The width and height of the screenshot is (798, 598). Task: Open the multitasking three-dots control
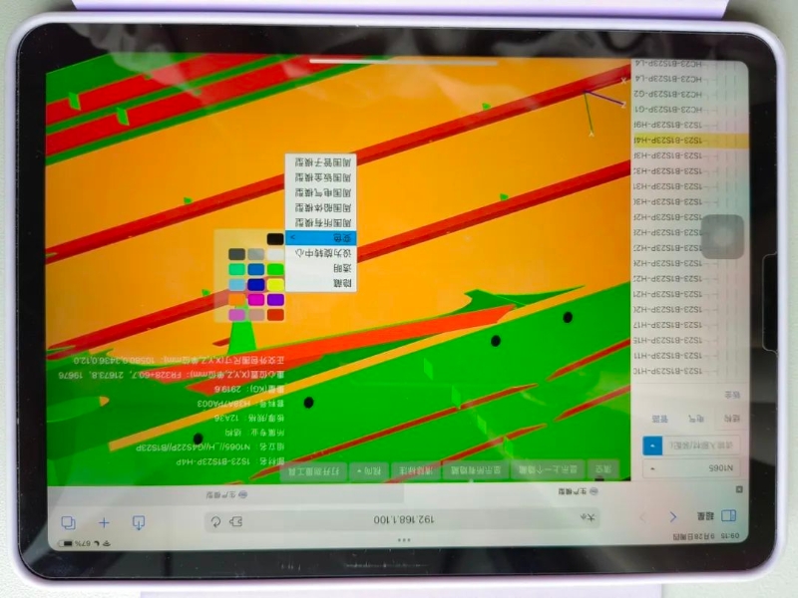pos(404,540)
